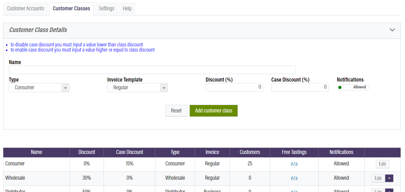The width and height of the screenshot is (405, 192).
Task: Expand the Edit dropdown in Distributor row
Action: [x=389, y=191]
